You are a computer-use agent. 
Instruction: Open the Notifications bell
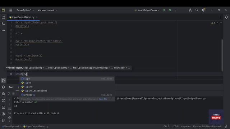[x=226, y=17]
